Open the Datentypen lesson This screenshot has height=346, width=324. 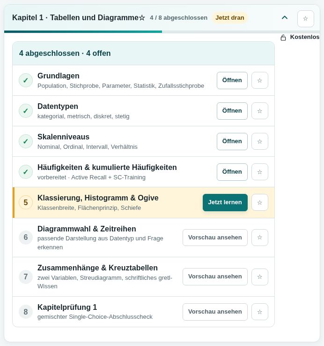232,111
